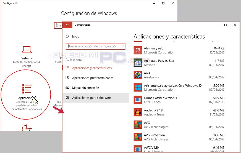Click the Windows 10 update assistant icon

coord(138,87)
